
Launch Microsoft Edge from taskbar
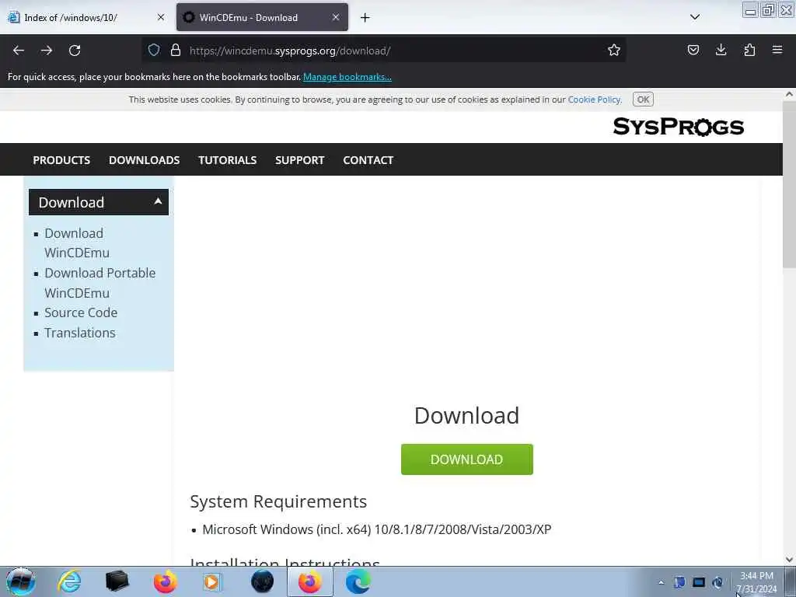click(x=358, y=581)
